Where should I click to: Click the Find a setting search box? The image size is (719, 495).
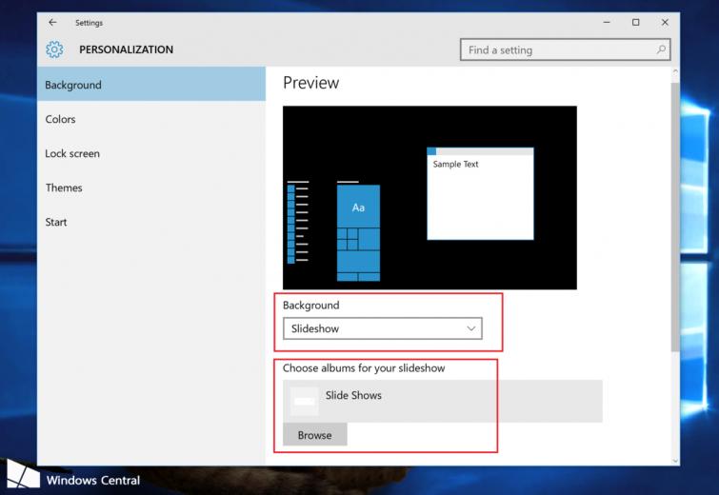click(565, 49)
